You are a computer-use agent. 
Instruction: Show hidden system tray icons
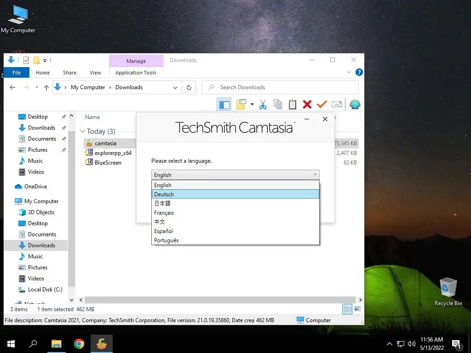pyautogui.click(x=389, y=344)
